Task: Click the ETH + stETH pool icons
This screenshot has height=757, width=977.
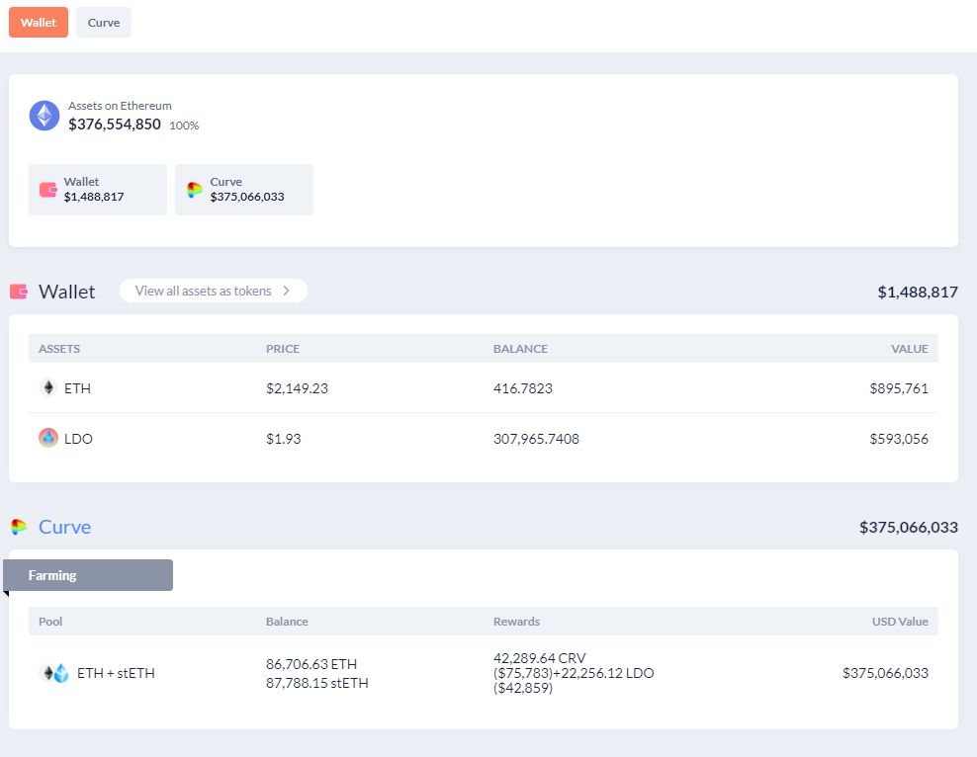Action: tap(54, 673)
